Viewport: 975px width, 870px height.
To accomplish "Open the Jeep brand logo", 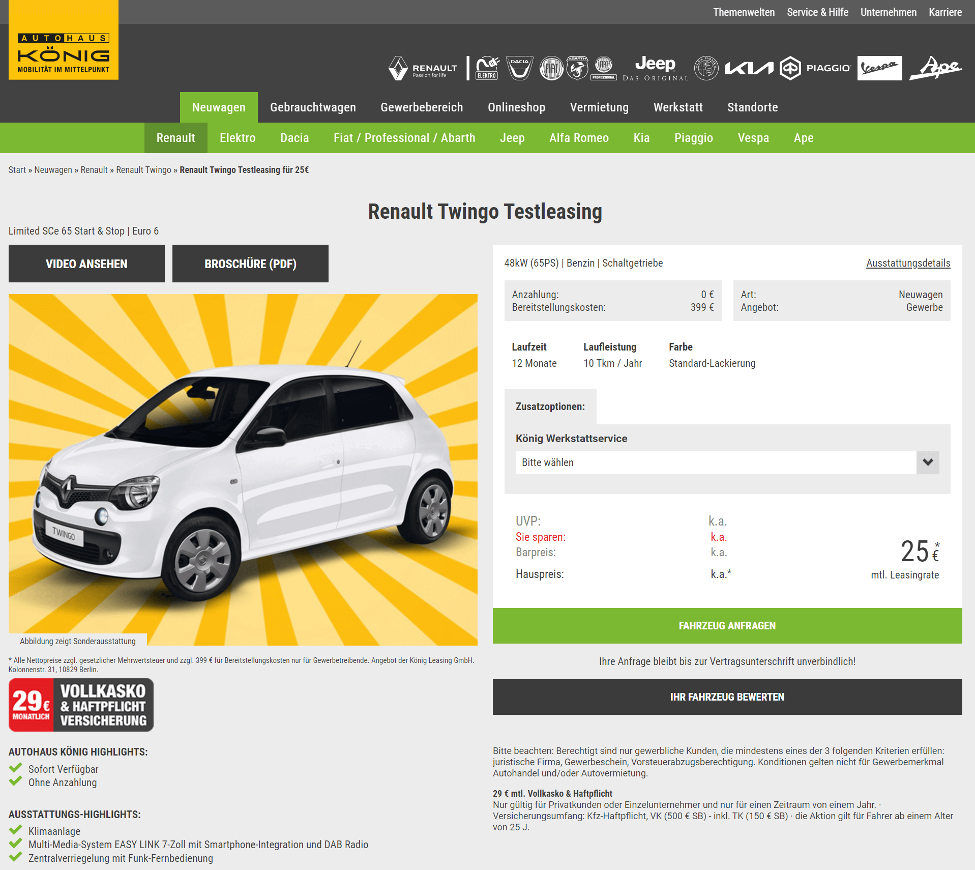I will point(656,68).
